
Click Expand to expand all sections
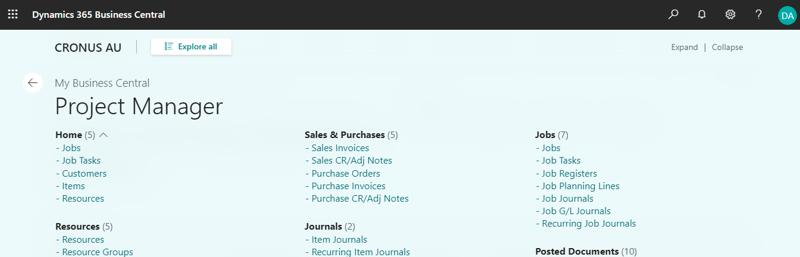click(684, 48)
